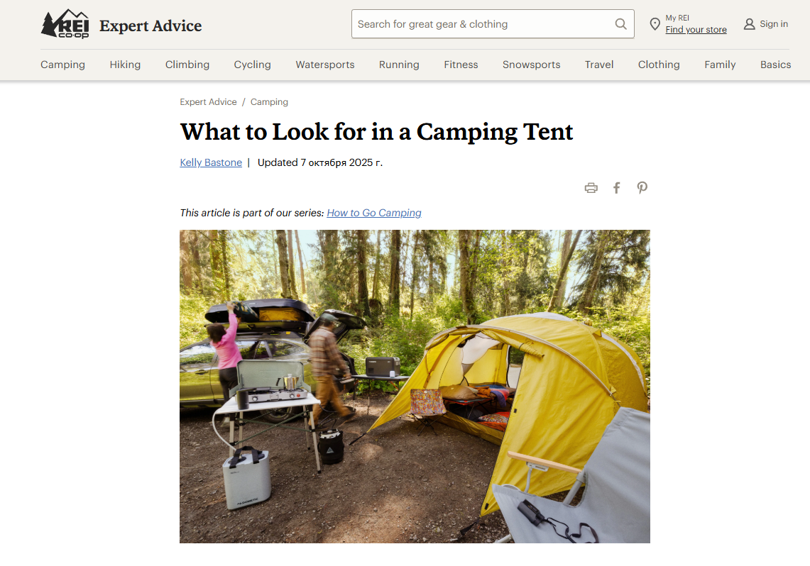Click the Expert Advice breadcrumb

pyautogui.click(x=208, y=101)
